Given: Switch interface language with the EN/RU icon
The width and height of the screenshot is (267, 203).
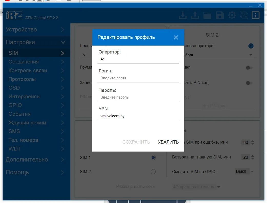Looking at the screenshot, I should (x=244, y=15).
